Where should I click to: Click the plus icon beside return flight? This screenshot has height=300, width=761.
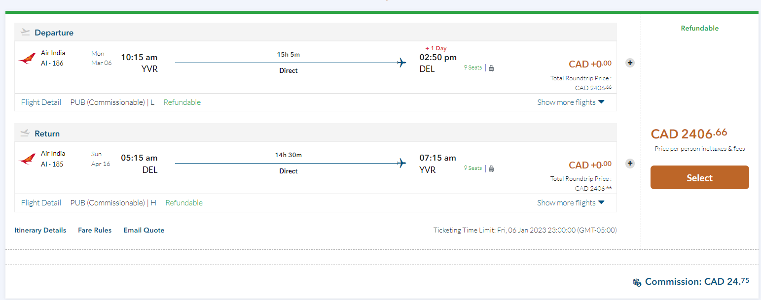point(630,163)
